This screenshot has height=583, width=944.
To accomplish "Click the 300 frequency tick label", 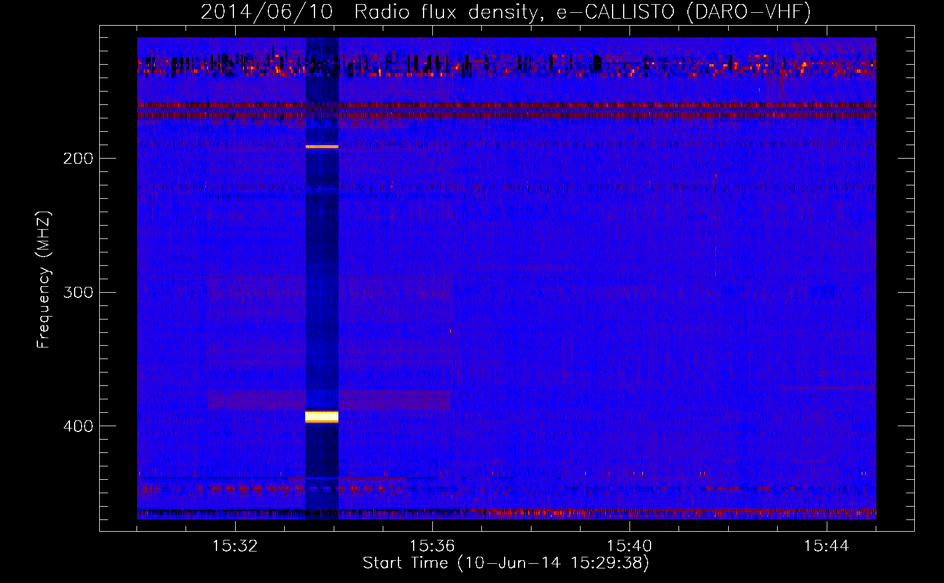I will point(78,292).
